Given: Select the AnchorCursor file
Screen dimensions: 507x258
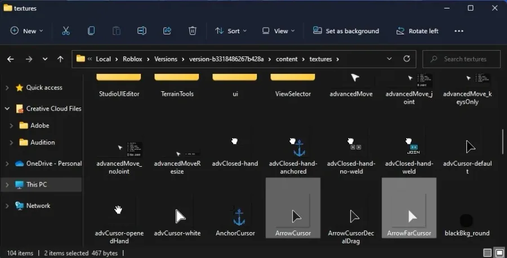Looking at the screenshot, I should click(235, 221).
